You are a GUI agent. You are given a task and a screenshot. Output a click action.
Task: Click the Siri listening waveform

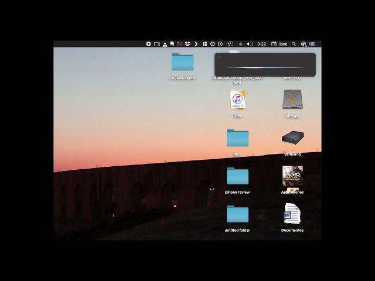[x=265, y=68]
